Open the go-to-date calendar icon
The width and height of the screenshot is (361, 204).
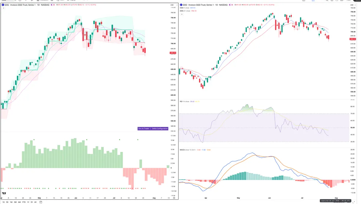(41, 202)
